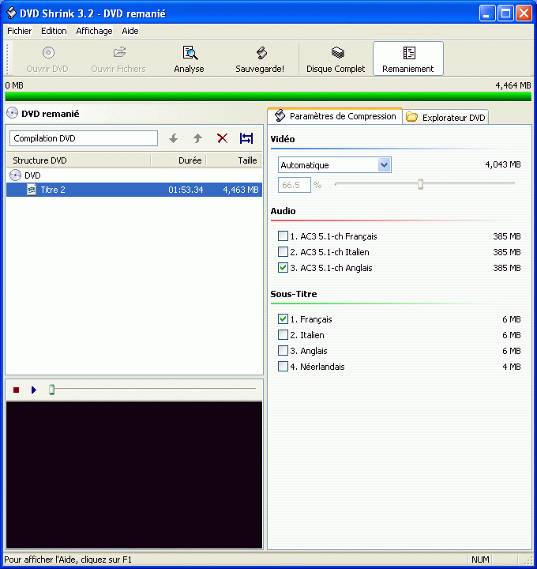Maximize the DVD Shrink window
Viewport: 537px width, 569px height.
[x=505, y=13]
